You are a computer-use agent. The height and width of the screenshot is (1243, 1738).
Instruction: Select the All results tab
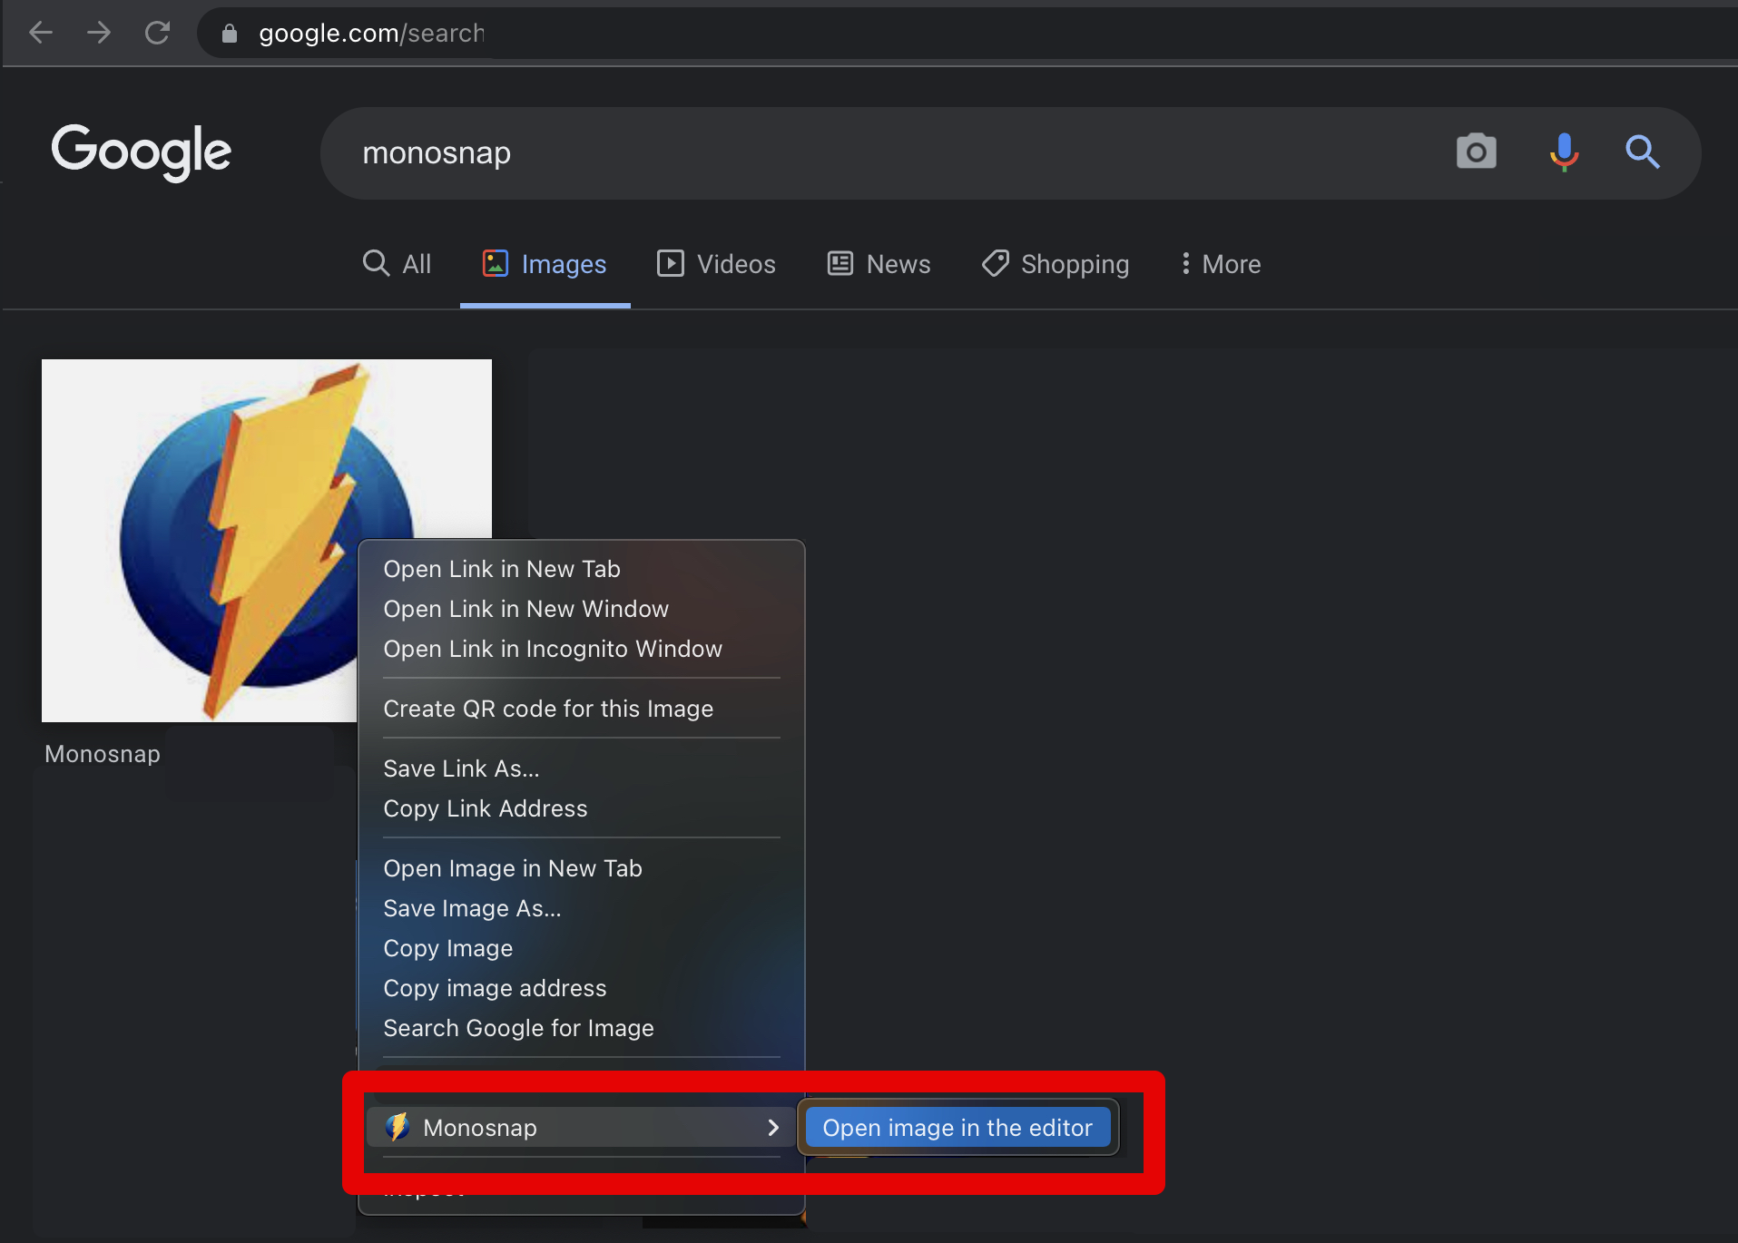click(x=398, y=264)
